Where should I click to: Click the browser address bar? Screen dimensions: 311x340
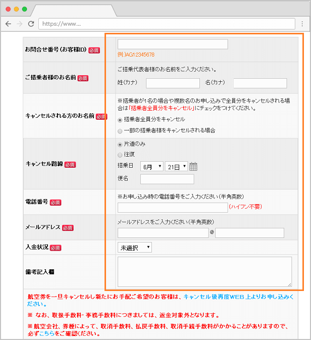tap(167, 24)
